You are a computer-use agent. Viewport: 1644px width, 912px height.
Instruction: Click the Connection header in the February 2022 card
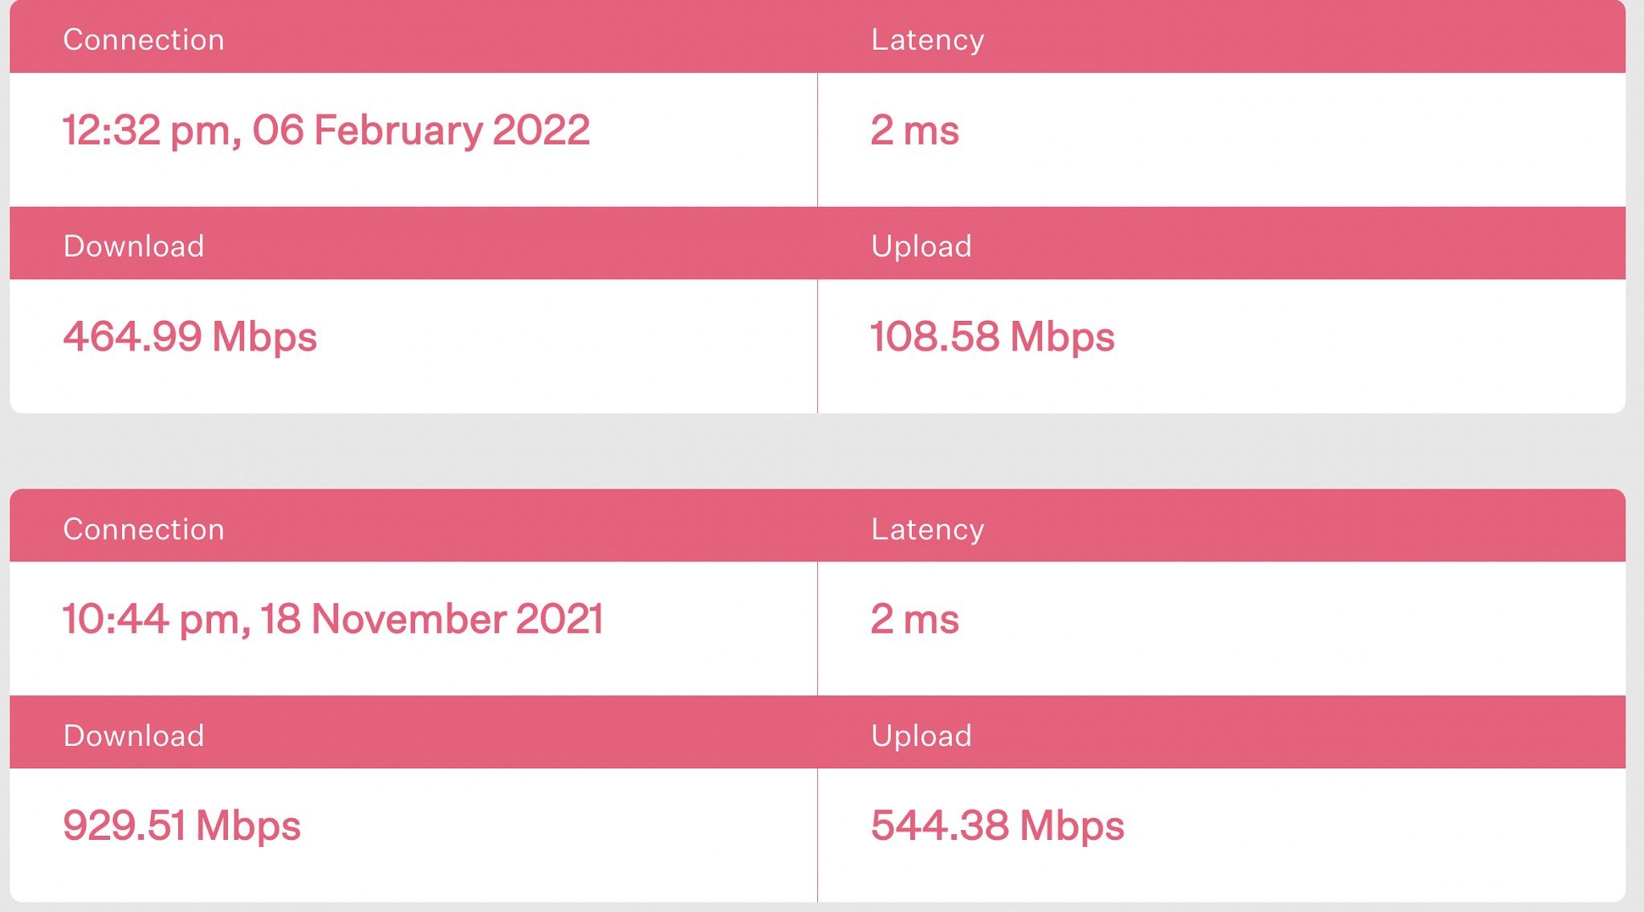[x=144, y=40]
